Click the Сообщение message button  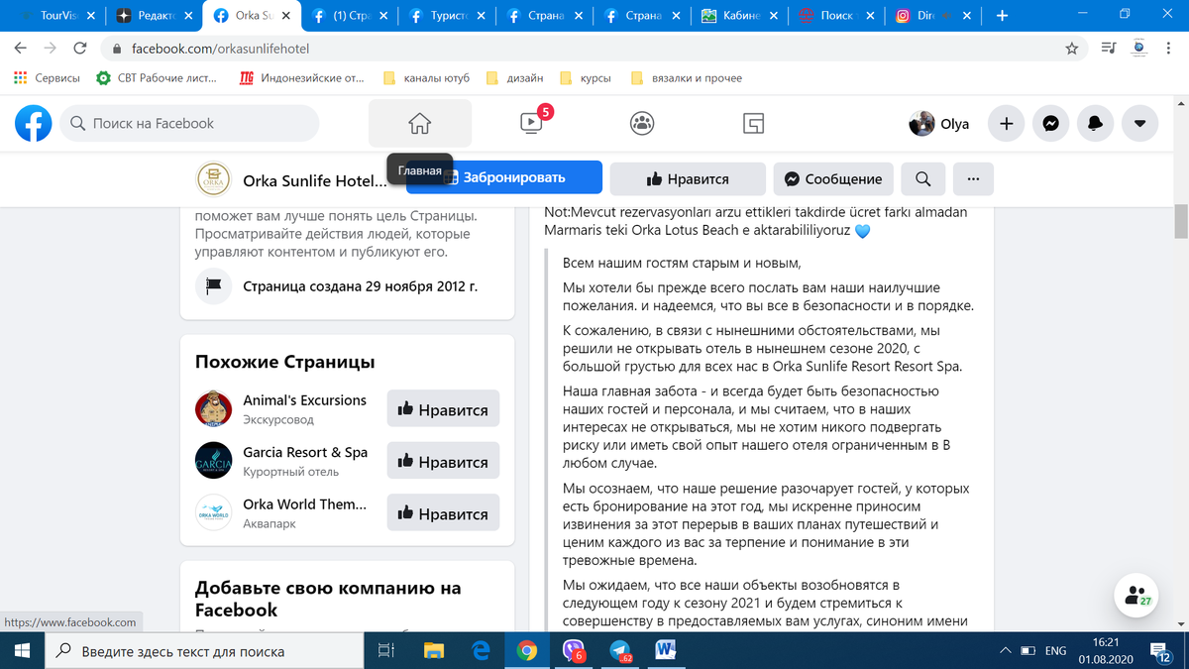click(x=833, y=178)
